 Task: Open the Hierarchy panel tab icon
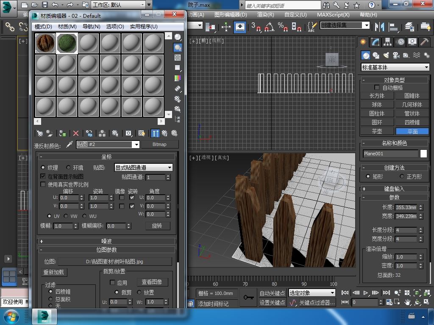[387, 42]
